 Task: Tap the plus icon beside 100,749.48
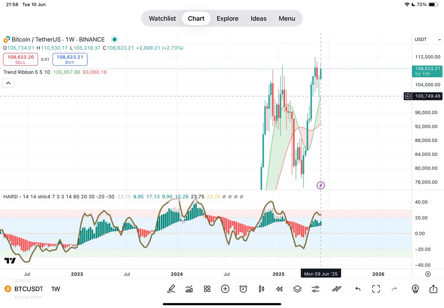coord(408,96)
